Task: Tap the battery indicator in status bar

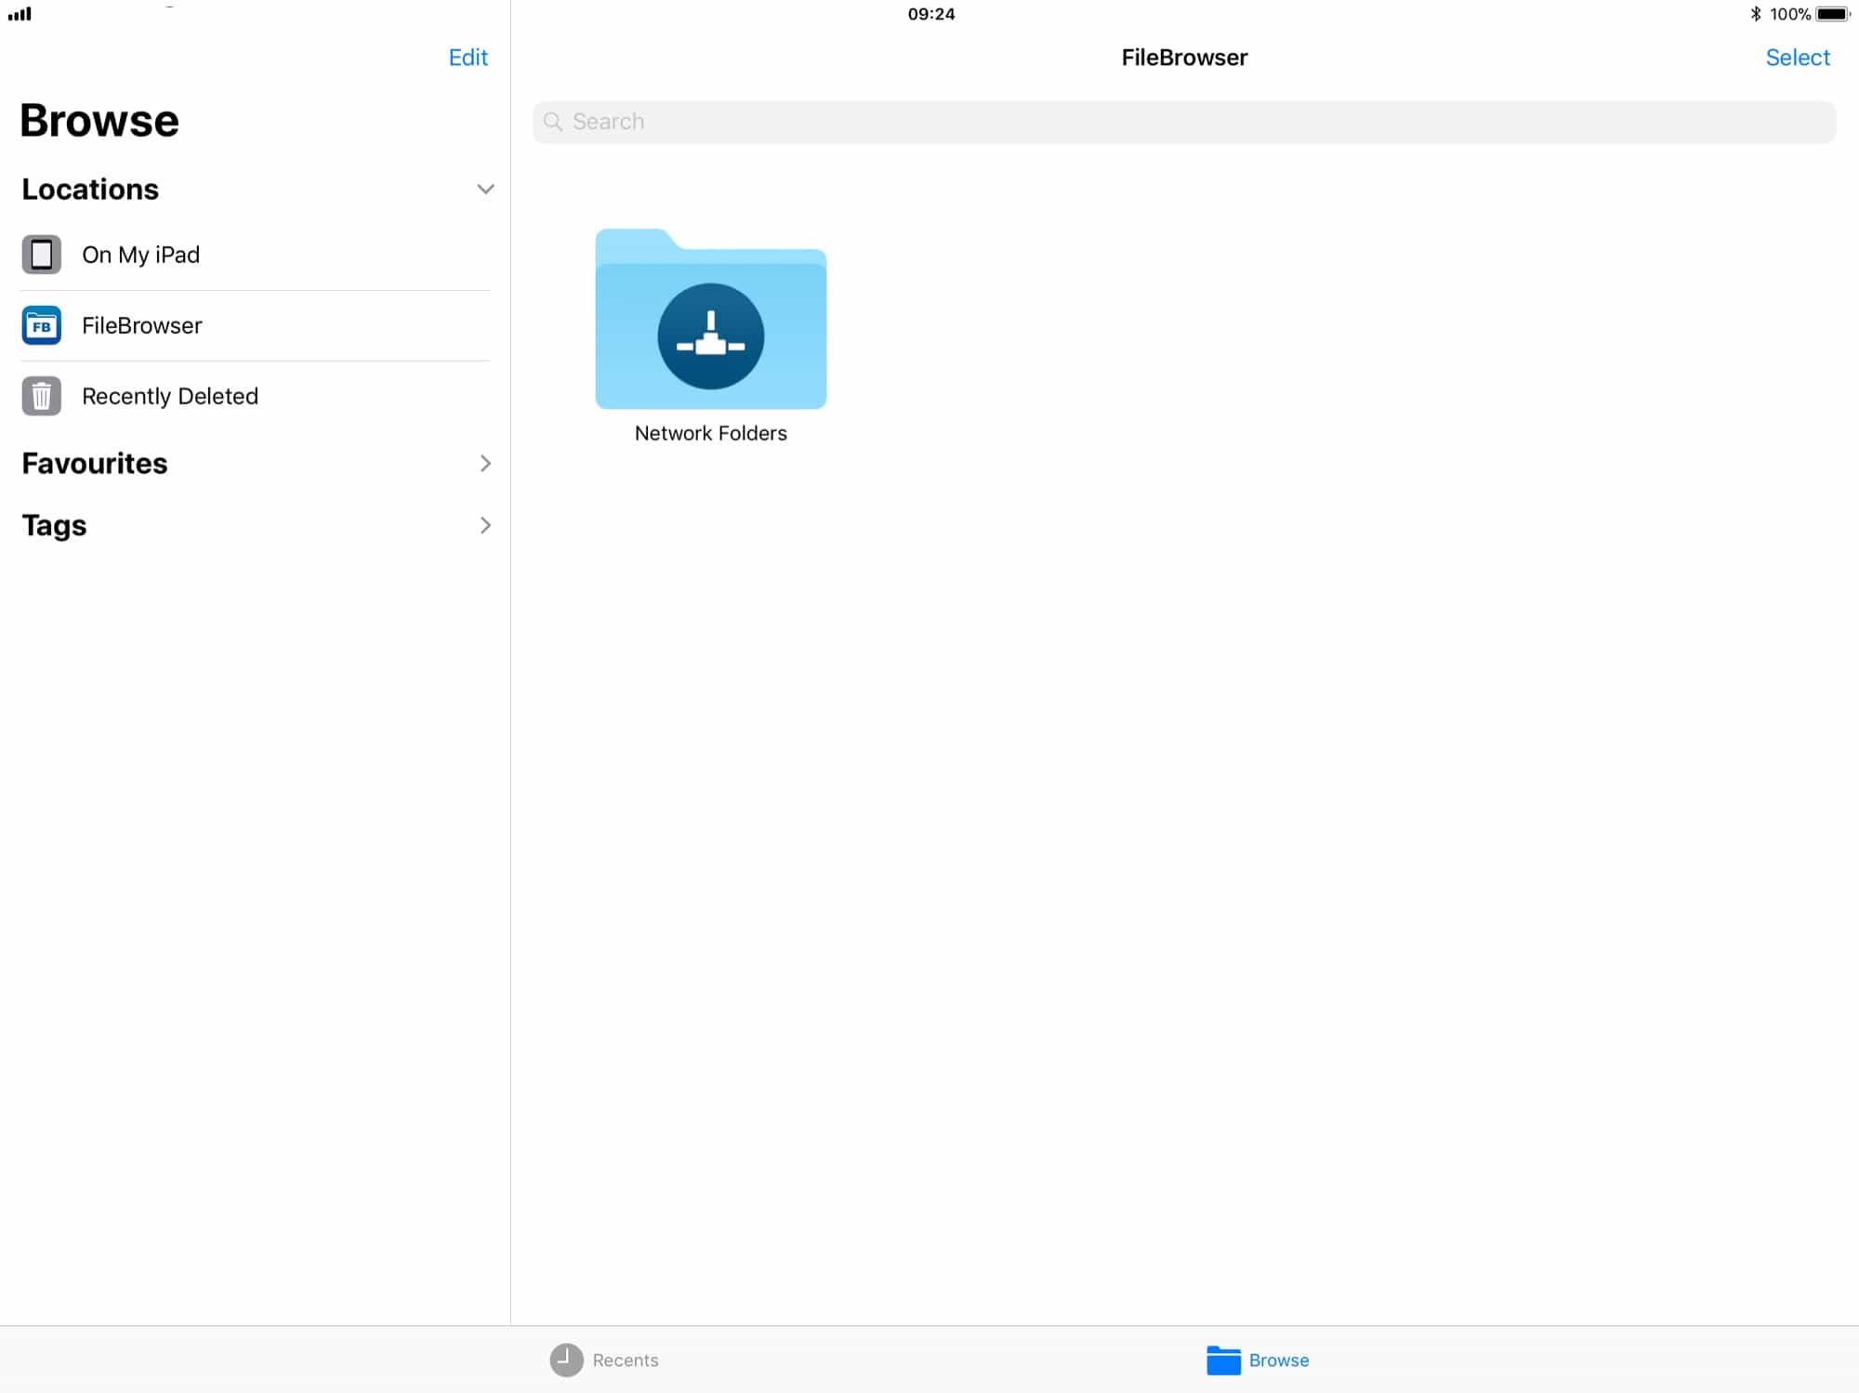Action: point(1832,14)
